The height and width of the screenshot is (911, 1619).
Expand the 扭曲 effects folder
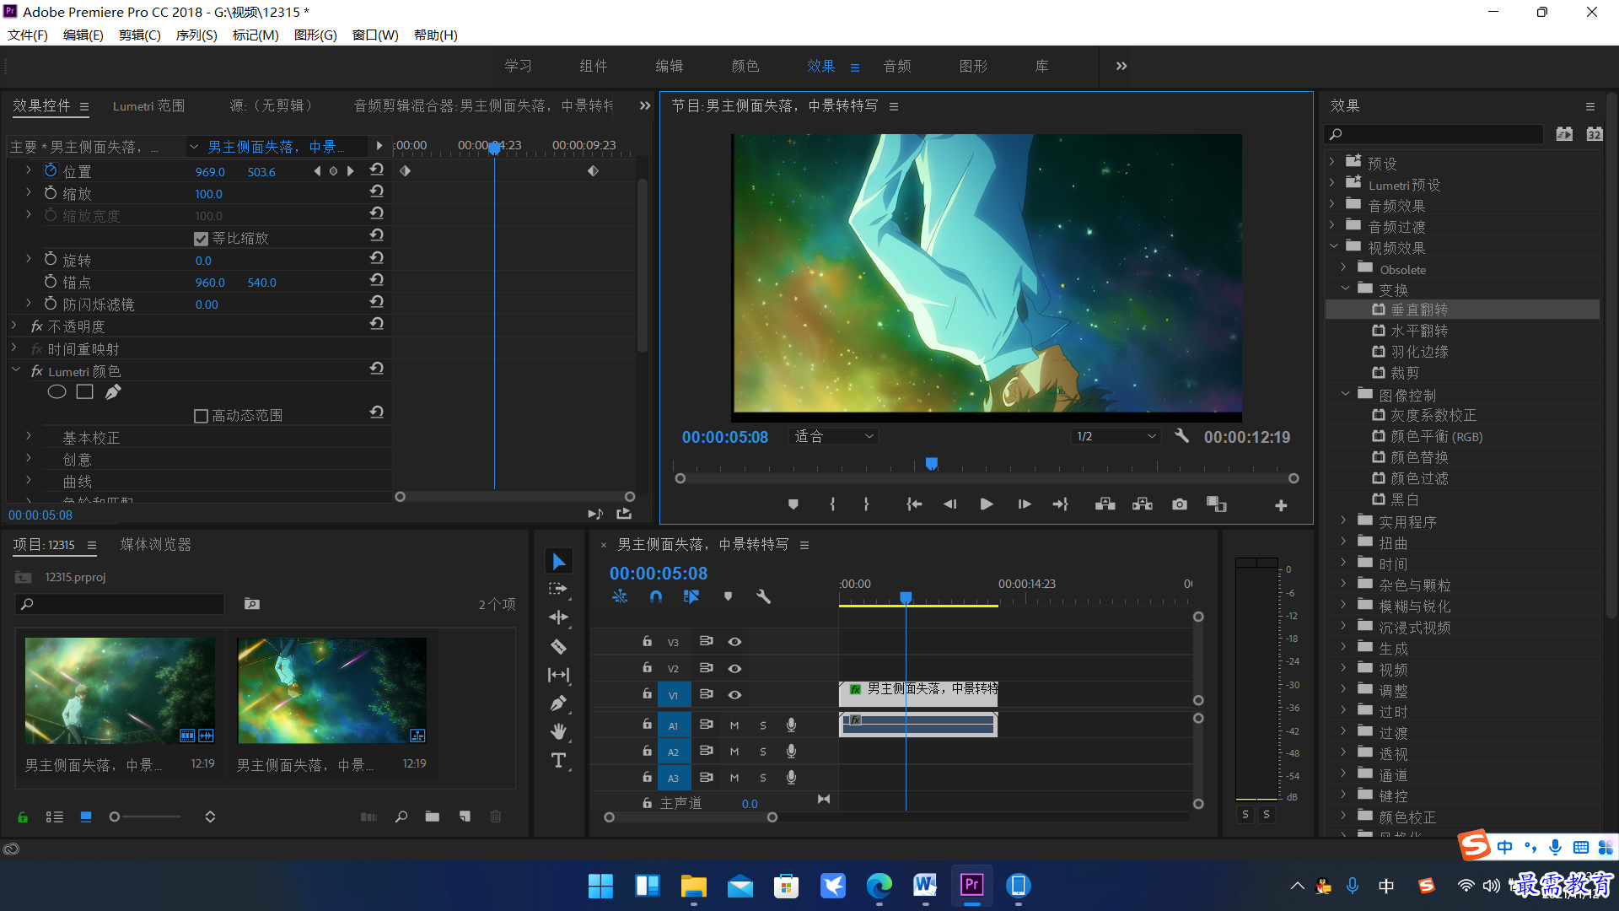[1343, 542]
